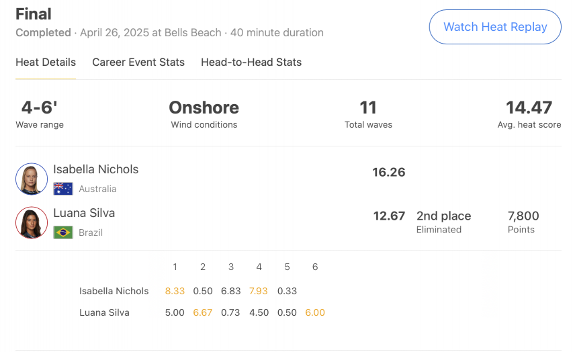This screenshot has height=352, width=575.
Task: Click Luana Silva's profile photo
Action: [x=32, y=222]
